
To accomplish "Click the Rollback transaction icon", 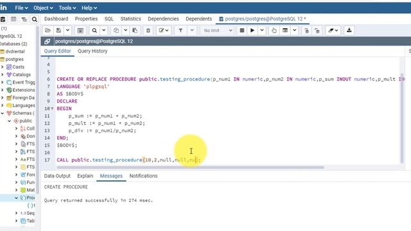I will point(317,30).
